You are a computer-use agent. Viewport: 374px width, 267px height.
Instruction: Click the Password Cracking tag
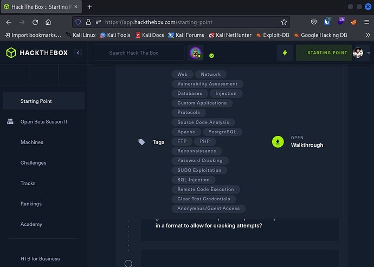pos(200,160)
